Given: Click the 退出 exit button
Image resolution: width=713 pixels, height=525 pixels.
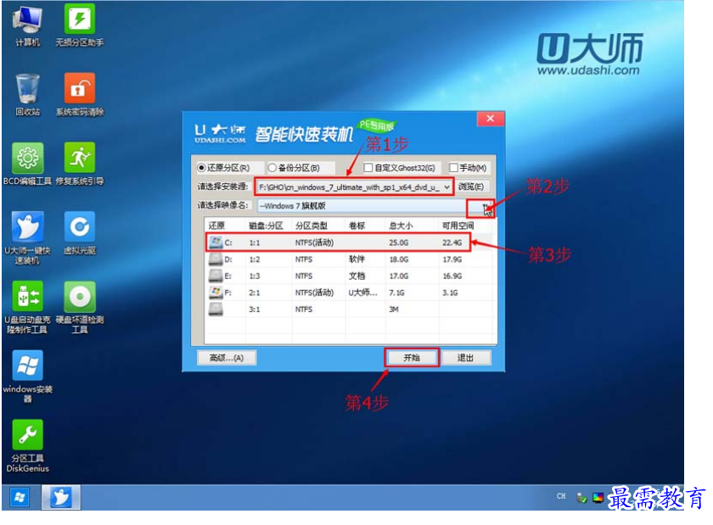Looking at the screenshot, I should [465, 358].
